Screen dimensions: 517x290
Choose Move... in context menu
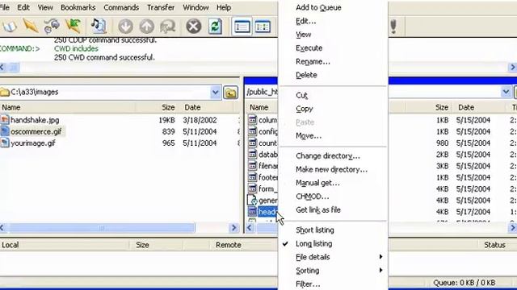pos(309,136)
